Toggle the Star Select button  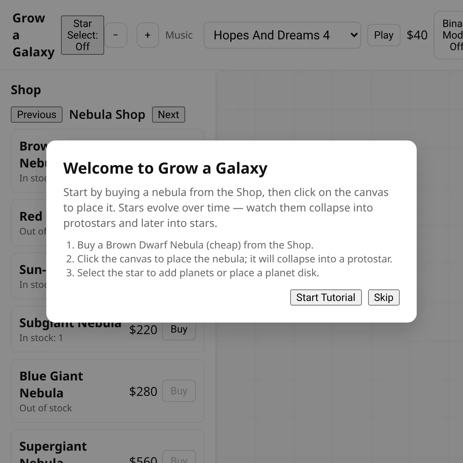82,35
